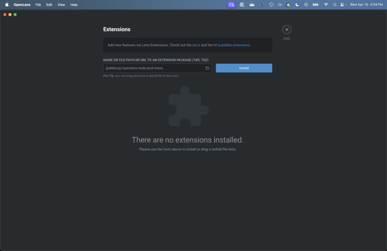The width and height of the screenshot is (387, 251).
Task: Open the date and time clock
Action: [x=366, y=5]
